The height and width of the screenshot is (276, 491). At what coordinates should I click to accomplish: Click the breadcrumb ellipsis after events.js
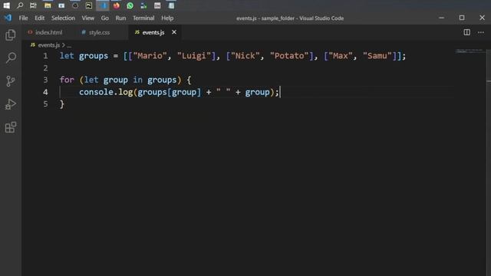click(69, 46)
